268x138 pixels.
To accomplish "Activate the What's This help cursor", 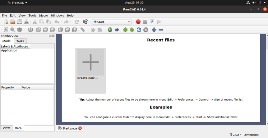I will point(85,22).
